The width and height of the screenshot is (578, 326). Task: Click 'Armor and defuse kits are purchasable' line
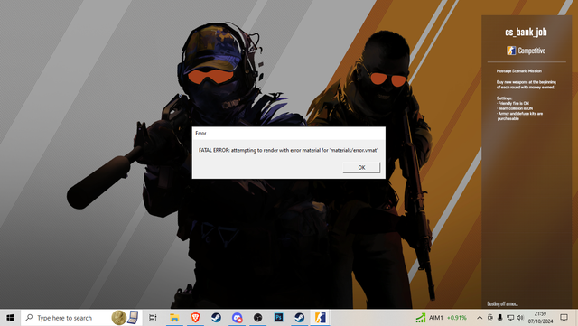[520, 116]
